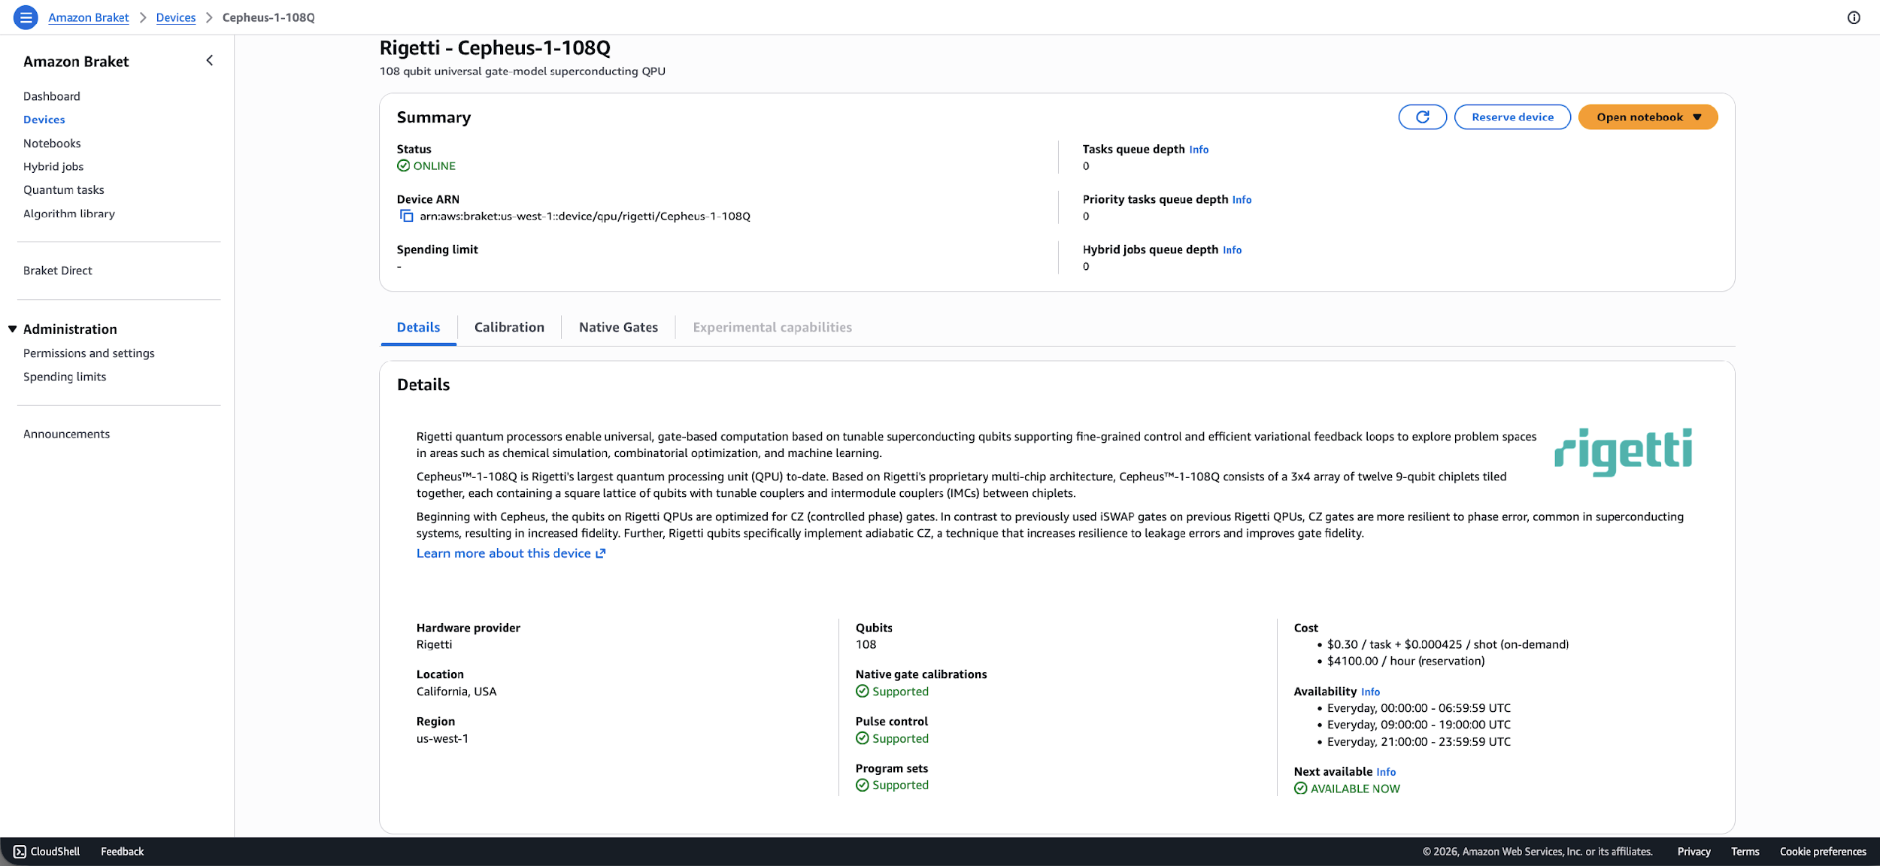Click the $4100.00 / hour reservation cost
The width and height of the screenshot is (1880, 866).
click(1405, 662)
